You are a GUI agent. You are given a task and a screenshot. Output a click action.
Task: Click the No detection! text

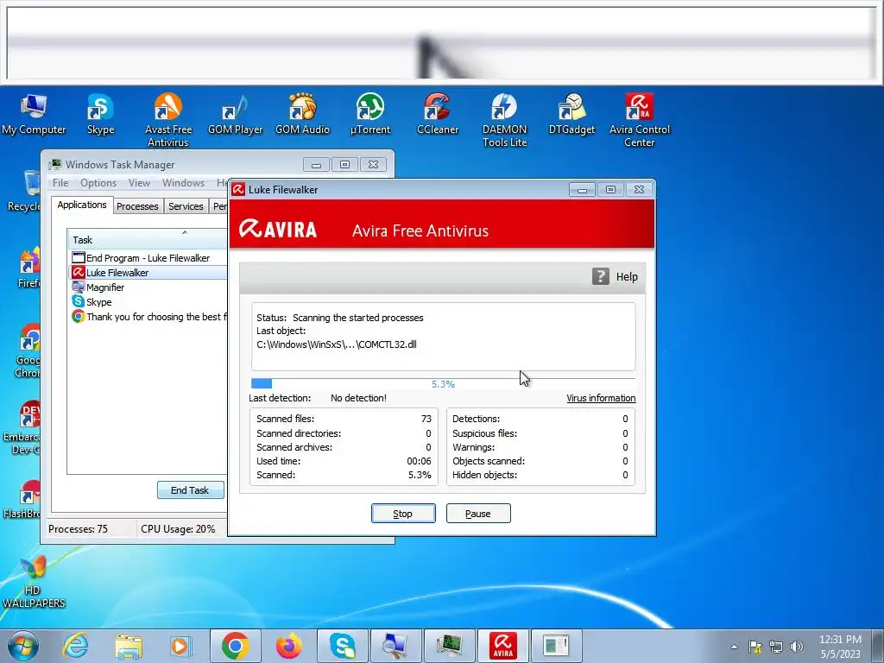pyautogui.click(x=358, y=398)
